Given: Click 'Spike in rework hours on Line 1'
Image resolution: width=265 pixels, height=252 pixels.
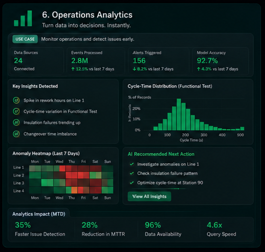Looking at the screenshot, I should 54,100.
